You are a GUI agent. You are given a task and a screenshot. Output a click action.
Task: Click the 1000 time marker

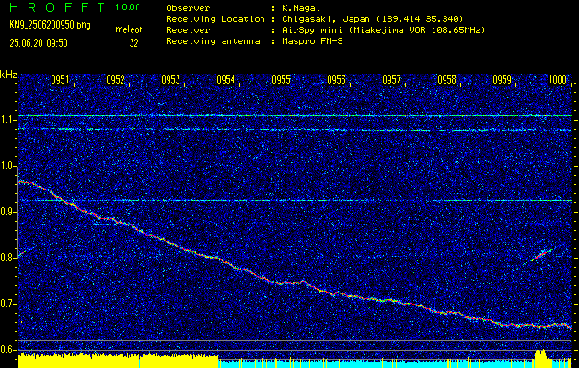coord(557,80)
